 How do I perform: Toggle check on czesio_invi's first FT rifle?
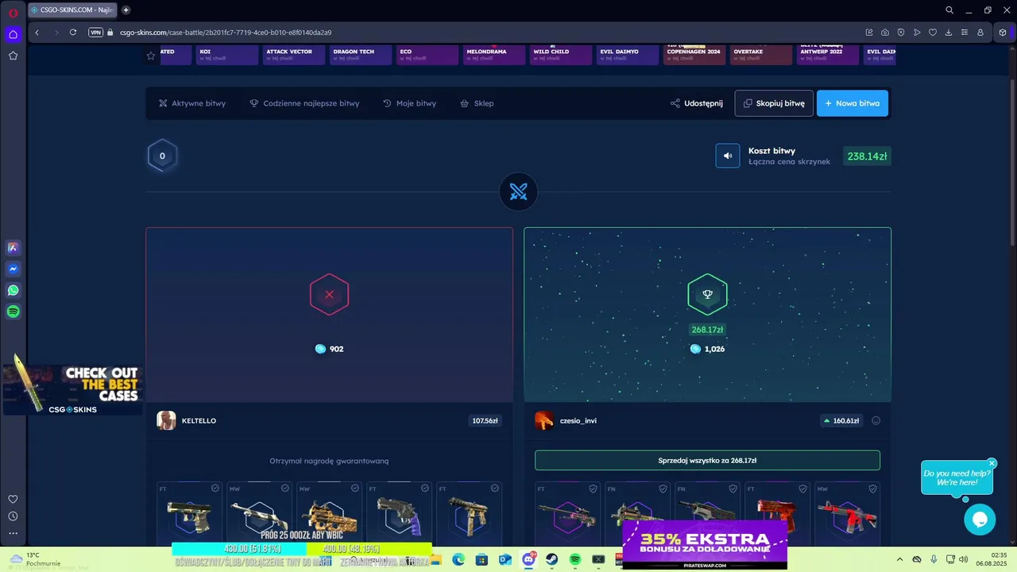click(593, 488)
